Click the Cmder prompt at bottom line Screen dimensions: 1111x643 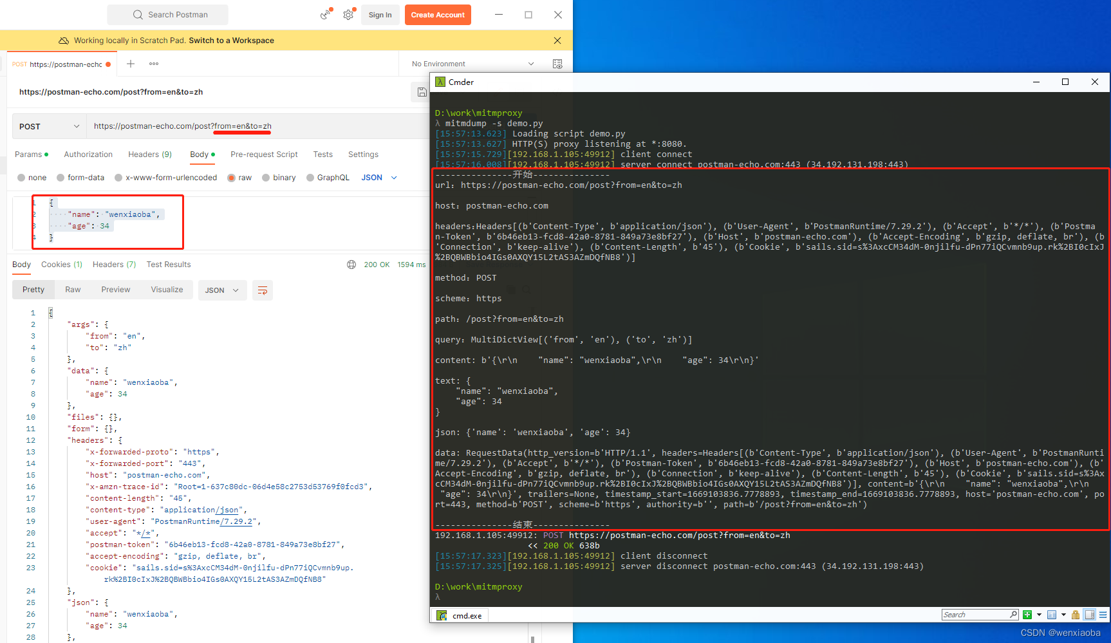tap(438, 597)
